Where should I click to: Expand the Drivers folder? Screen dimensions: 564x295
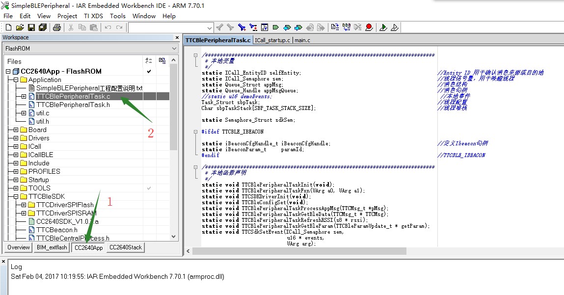pyautogui.click(x=16, y=138)
